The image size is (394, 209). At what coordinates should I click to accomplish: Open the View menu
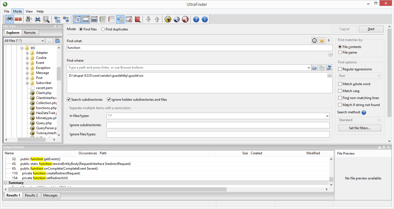(29, 11)
